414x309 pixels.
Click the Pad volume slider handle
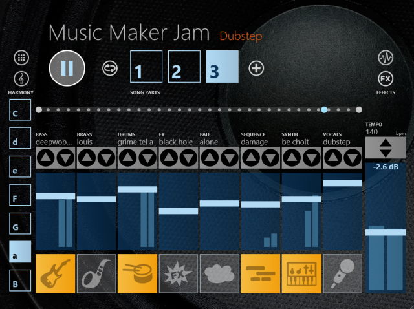click(219, 204)
